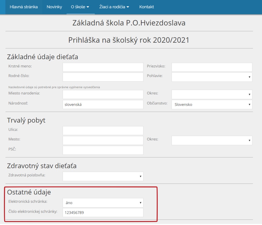The height and width of the screenshot is (225, 262).
Task: Click the Číslo elektronickej schránky field
Action: point(103,212)
